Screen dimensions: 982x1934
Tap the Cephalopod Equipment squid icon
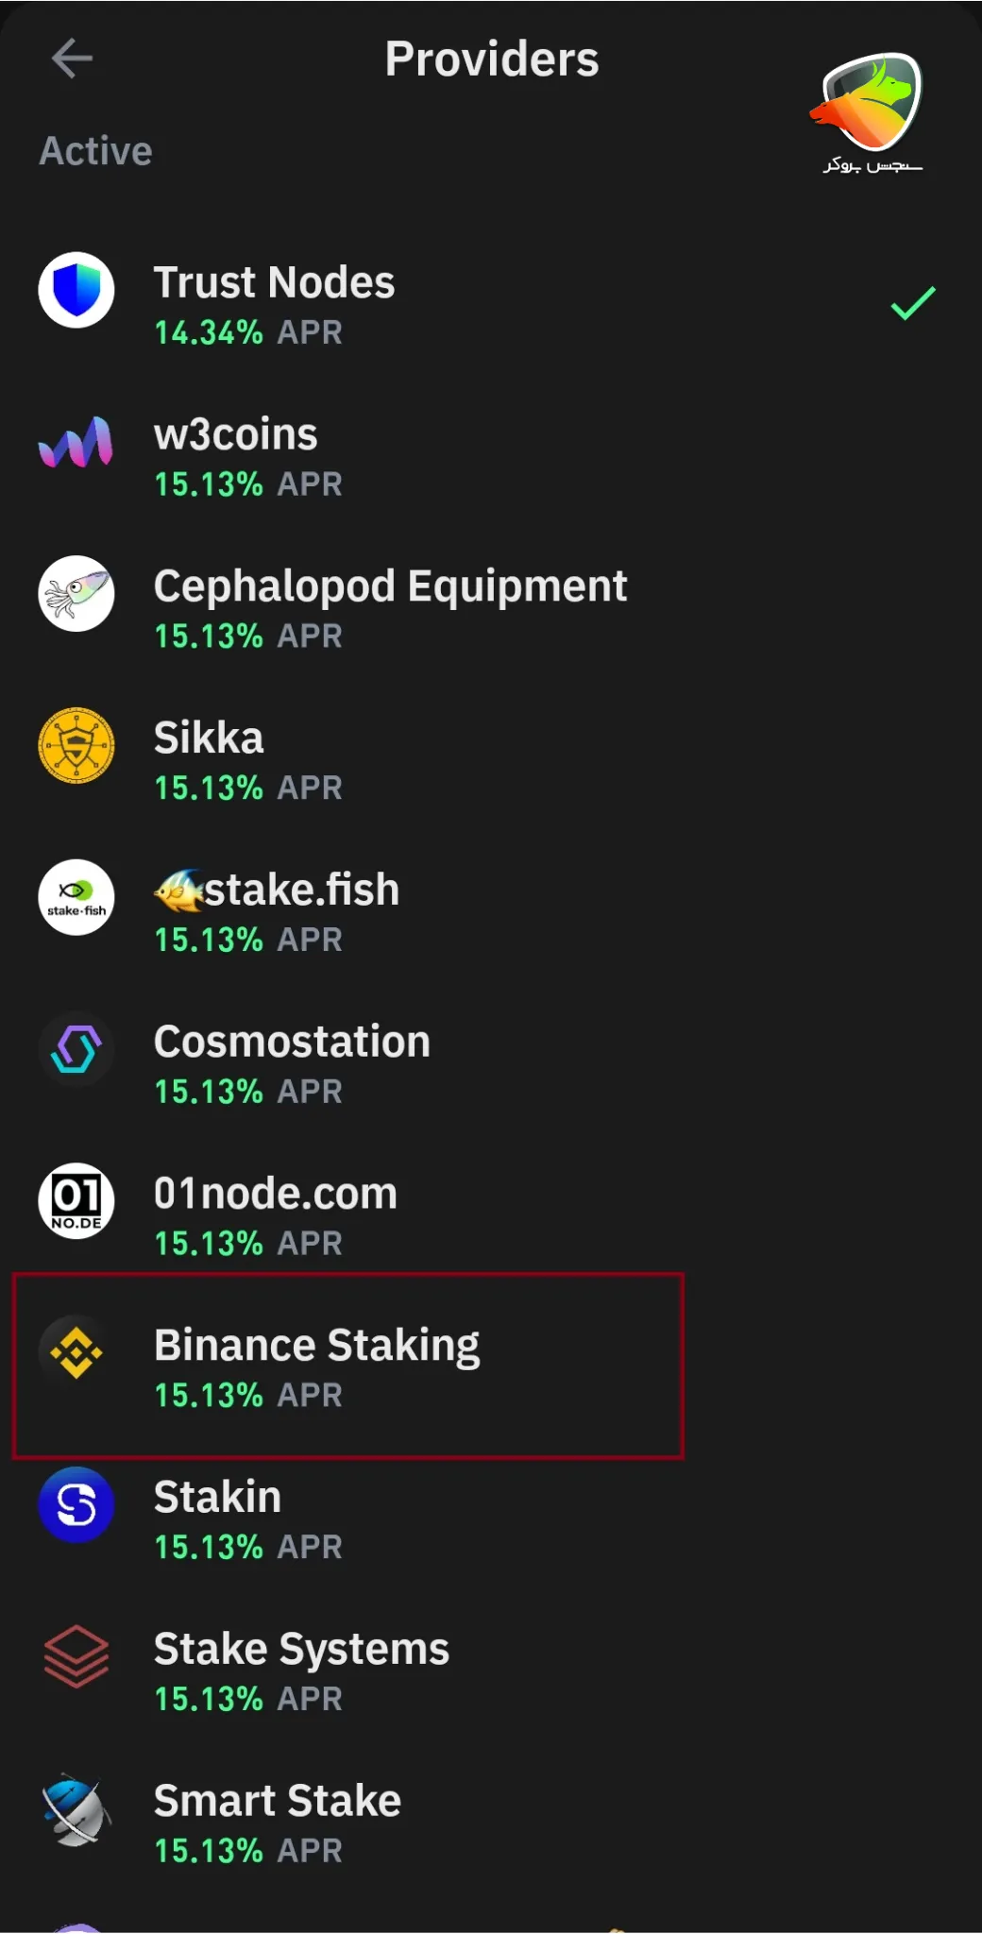[x=76, y=594]
